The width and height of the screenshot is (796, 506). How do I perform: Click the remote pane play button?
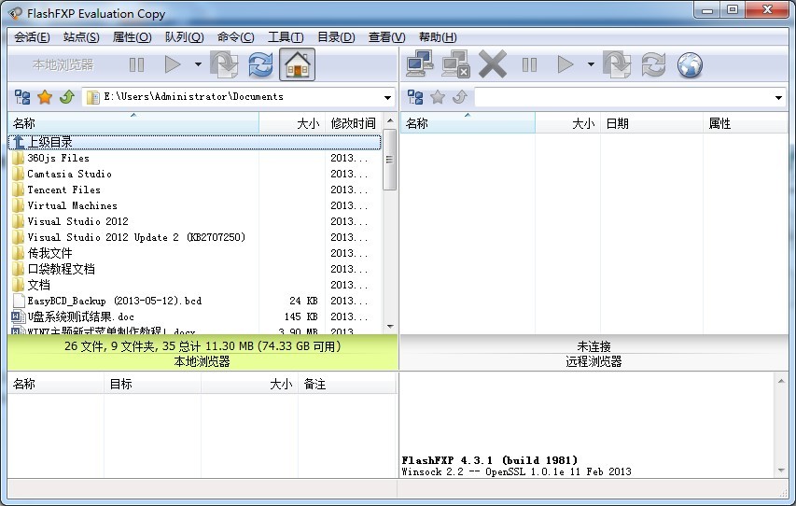(x=565, y=64)
